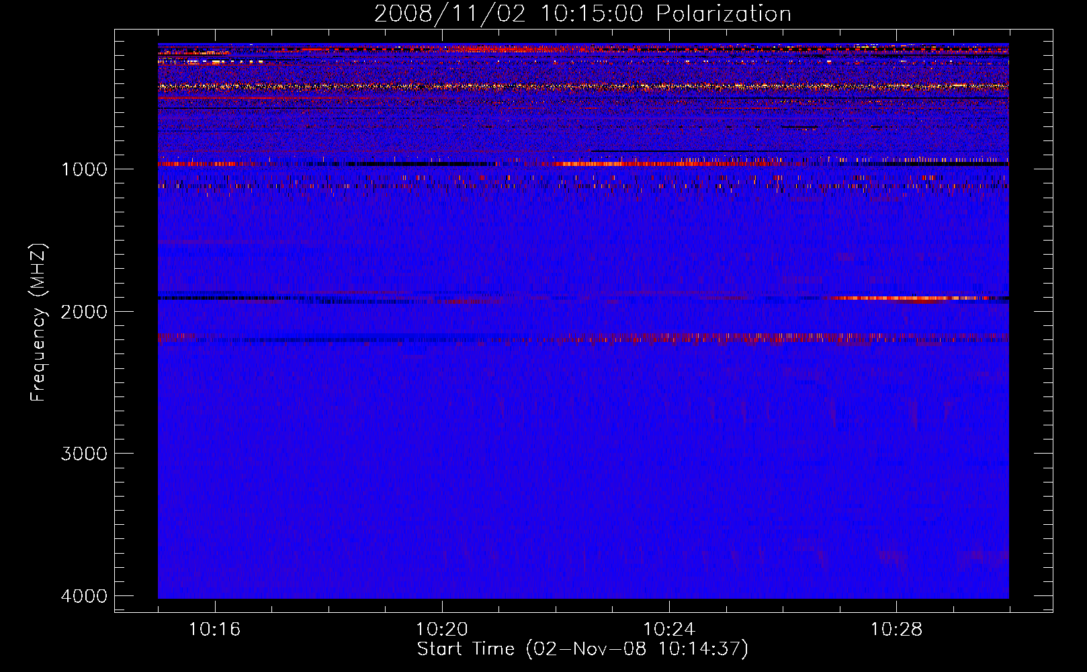Click the 4000 frequency tick label
The image size is (1087, 672).
coord(84,596)
